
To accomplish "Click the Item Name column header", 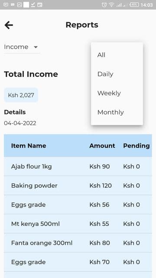I will pyautogui.click(x=29, y=146).
